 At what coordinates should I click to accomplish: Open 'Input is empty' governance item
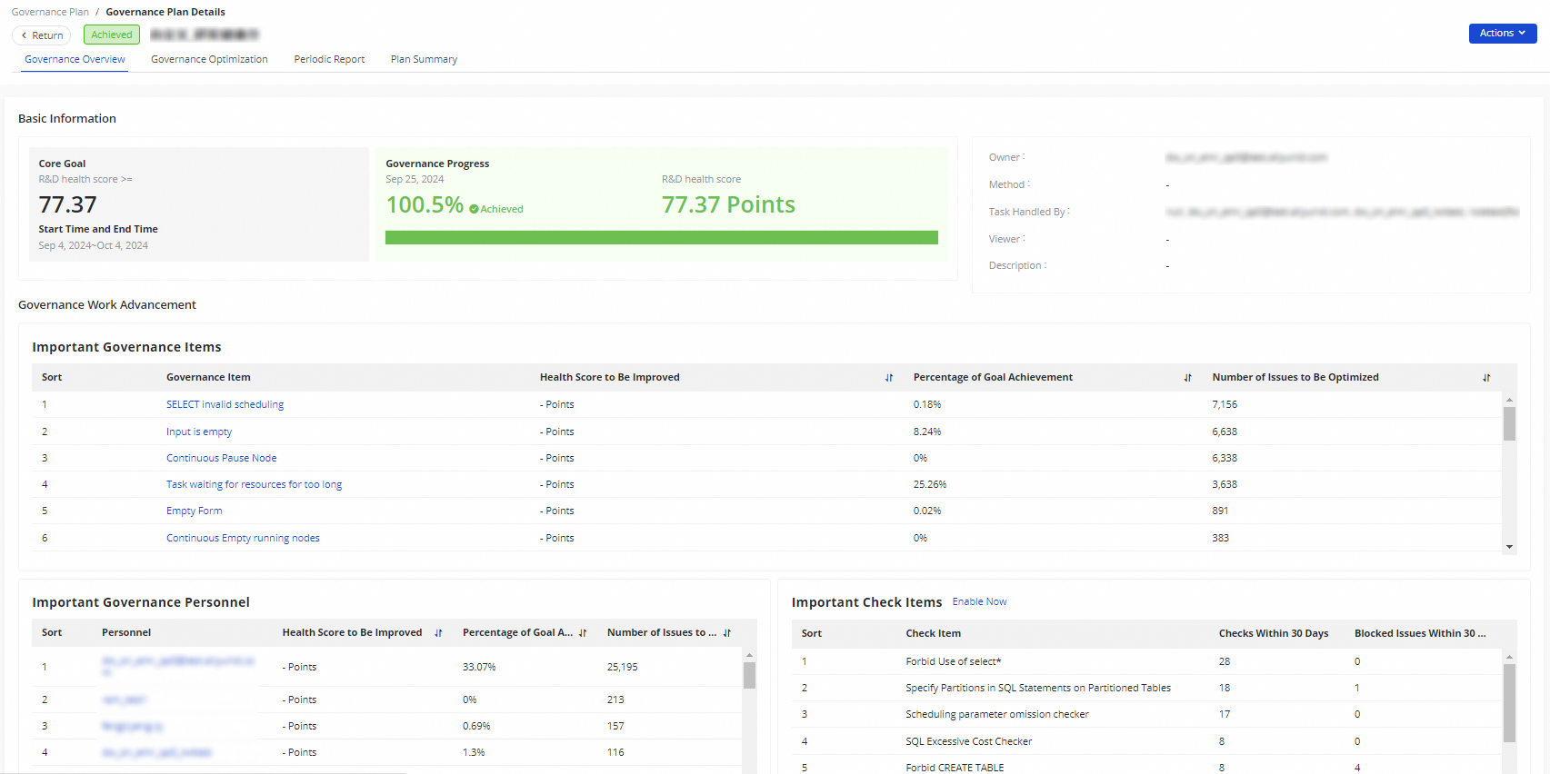pyautogui.click(x=199, y=432)
